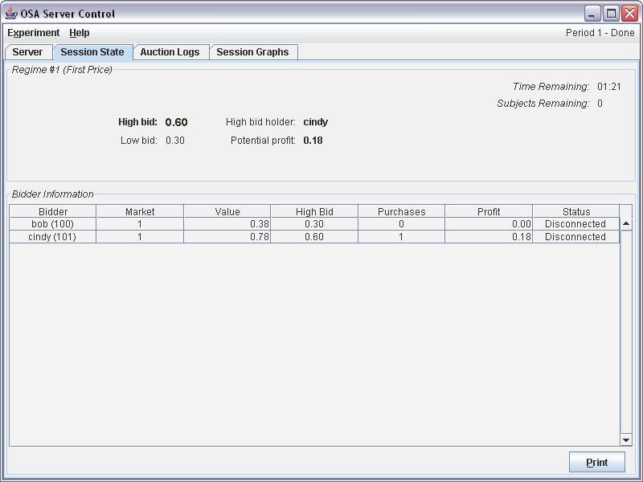Minimize the OSA Server Control window
This screenshot has height=482, width=643.
pos(592,14)
